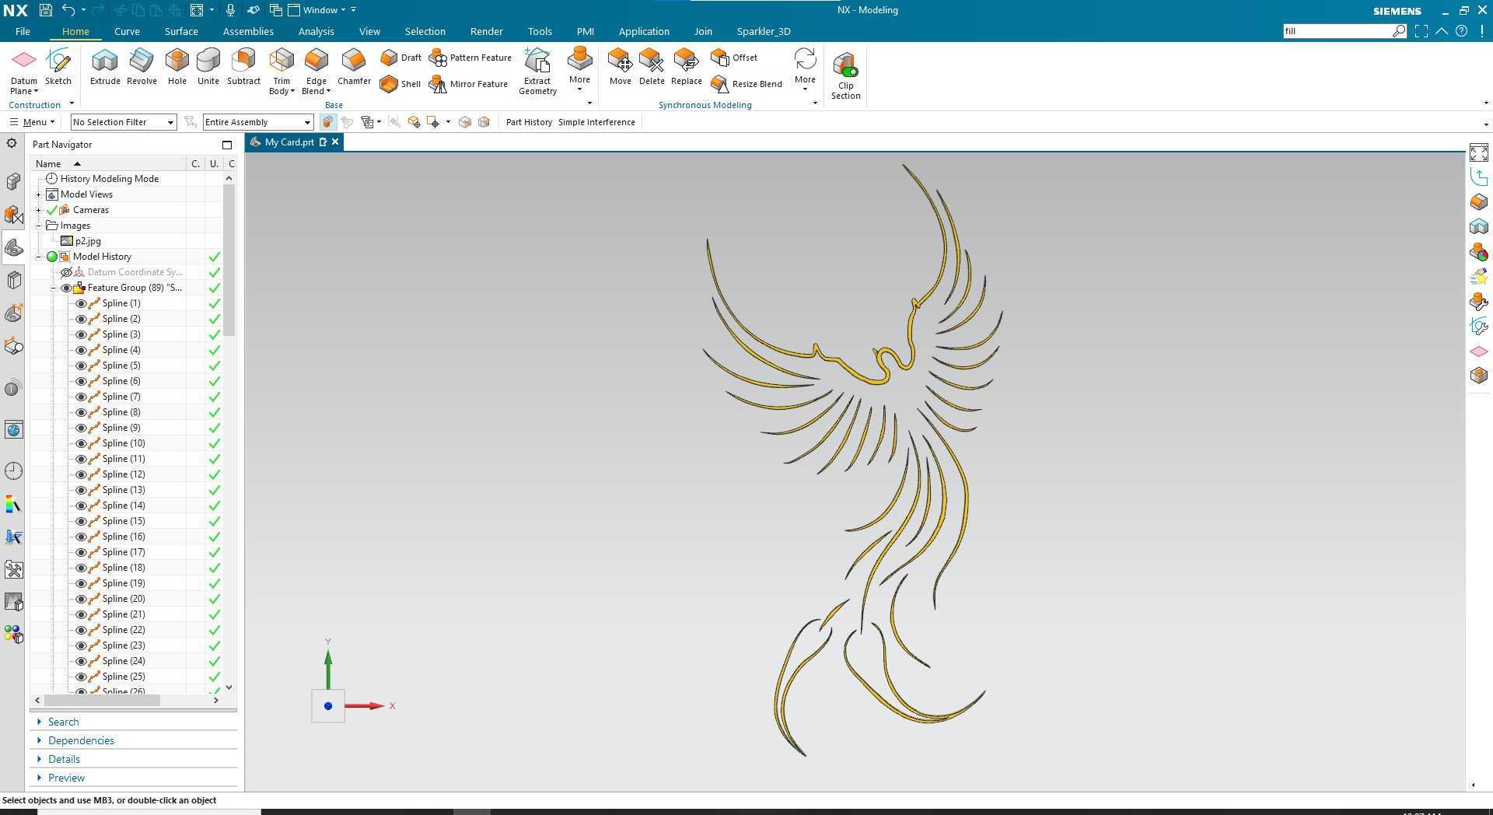Click the Offset tool
The width and height of the screenshot is (1493, 815).
pos(735,58)
